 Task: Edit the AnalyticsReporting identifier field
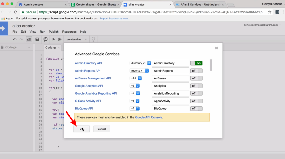pyautogui.click(x=171, y=93)
